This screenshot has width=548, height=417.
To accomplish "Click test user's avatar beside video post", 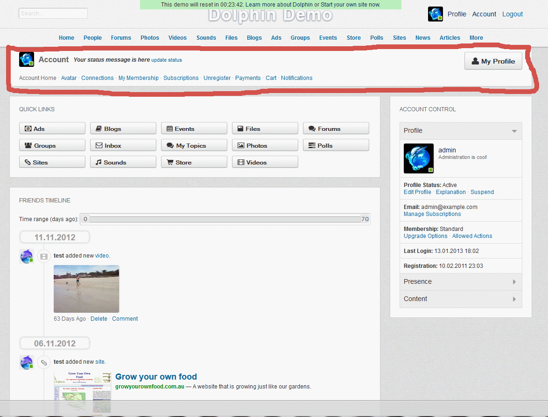I will (x=27, y=256).
